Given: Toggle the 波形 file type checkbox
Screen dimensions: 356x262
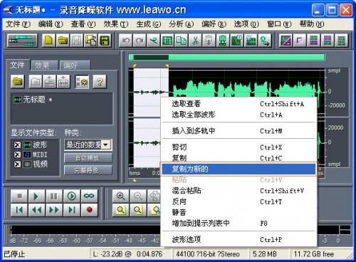Looking at the screenshot, I should 17,145.
